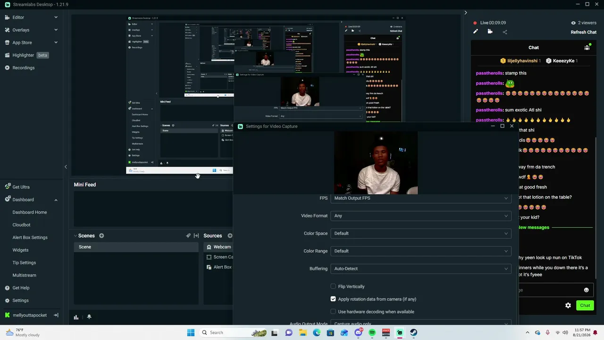604x340 pixels.
Task: Open Alert Box Settings
Action: pyautogui.click(x=30, y=238)
